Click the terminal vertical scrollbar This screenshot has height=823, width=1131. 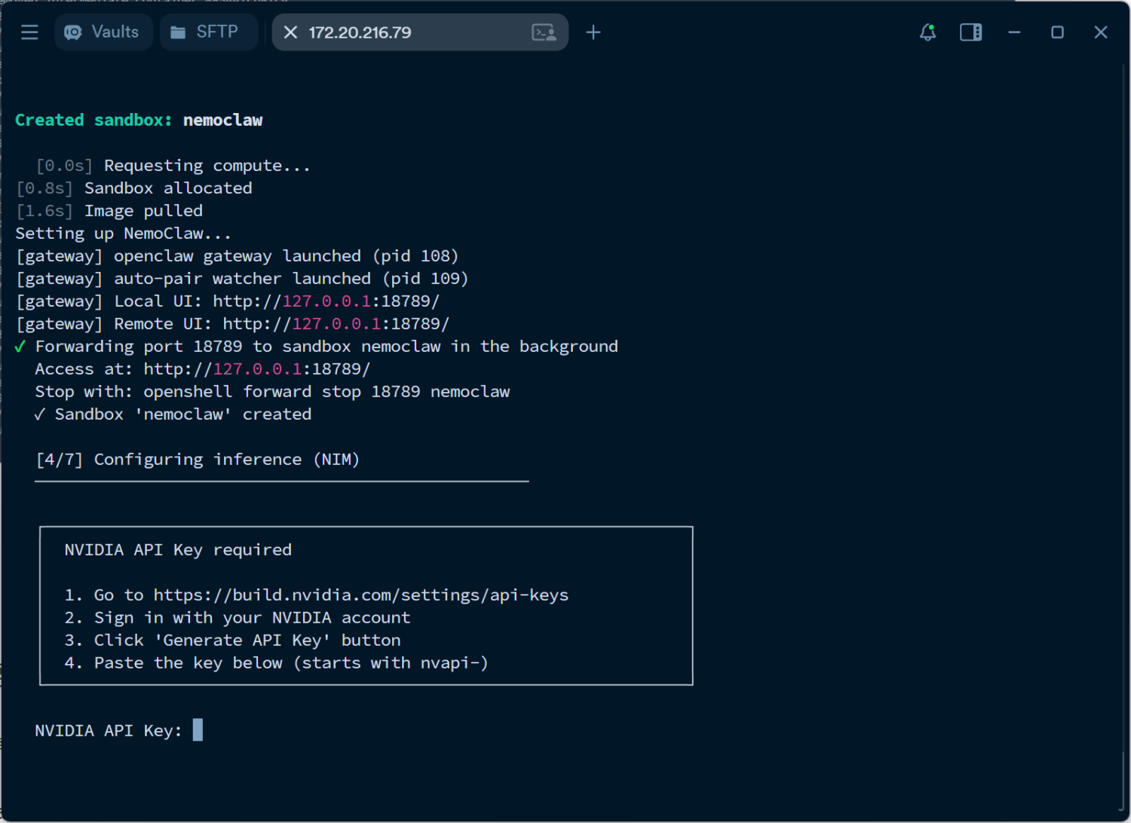(1123, 437)
